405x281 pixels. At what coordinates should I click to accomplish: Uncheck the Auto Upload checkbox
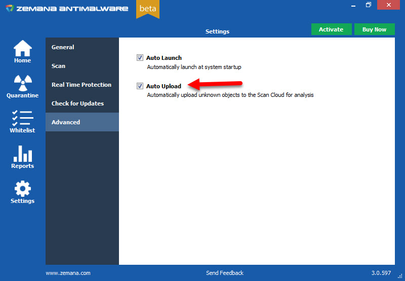point(140,86)
